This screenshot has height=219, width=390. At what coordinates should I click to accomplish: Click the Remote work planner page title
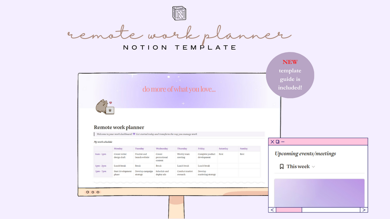coord(119,128)
